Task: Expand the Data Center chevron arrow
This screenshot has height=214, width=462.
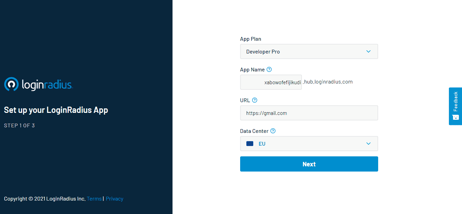Action: 368,144
